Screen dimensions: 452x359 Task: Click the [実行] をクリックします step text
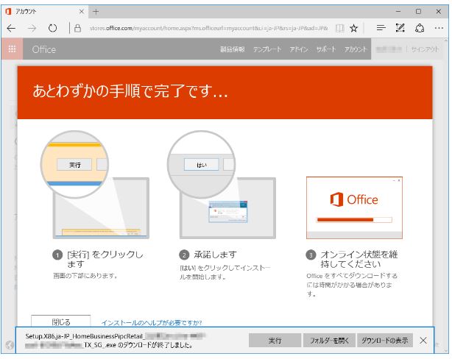point(105,259)
